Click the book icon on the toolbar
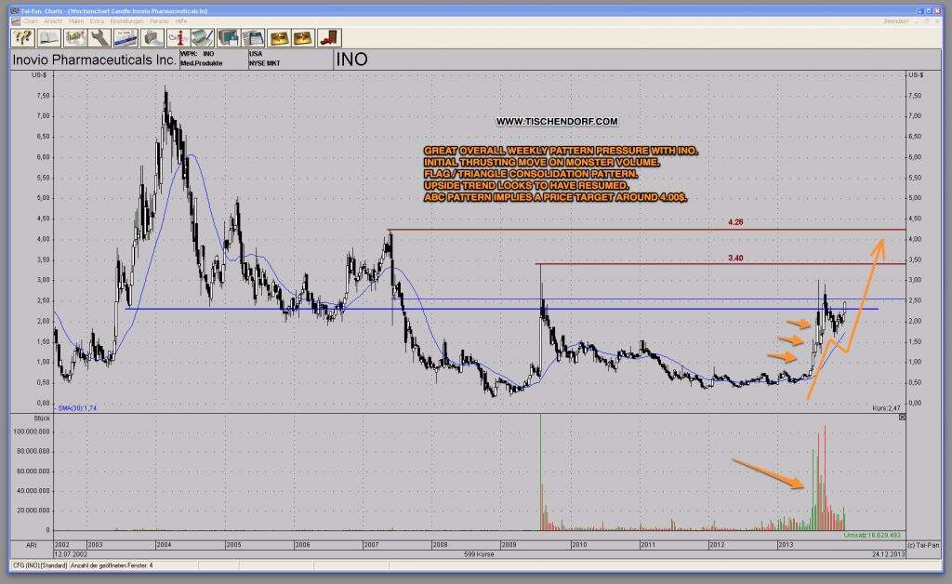Screen dimensions: 952x584 pyautogui.click(x=47, y=37)
